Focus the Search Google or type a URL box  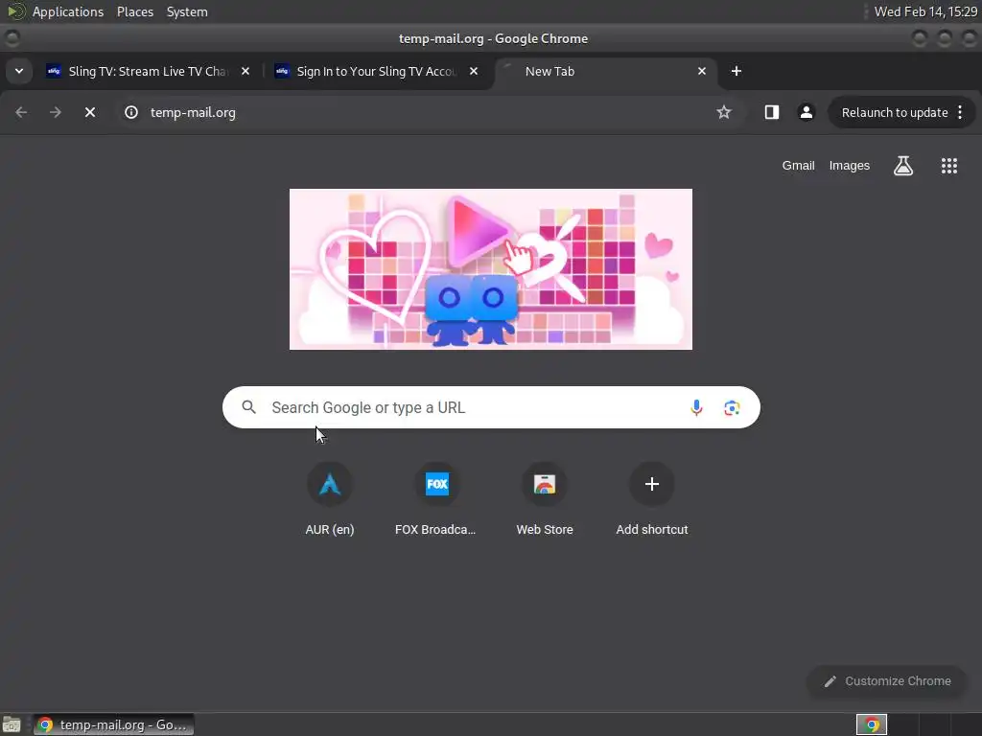click(491, 407)
